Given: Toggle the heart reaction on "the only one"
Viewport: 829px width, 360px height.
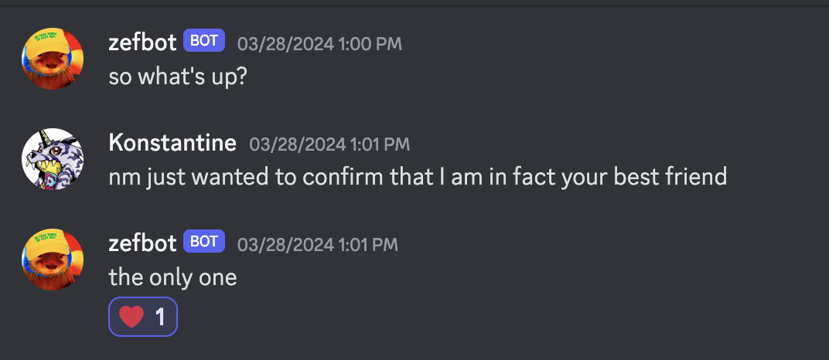Looking at the screenshot, I should 143,317.
